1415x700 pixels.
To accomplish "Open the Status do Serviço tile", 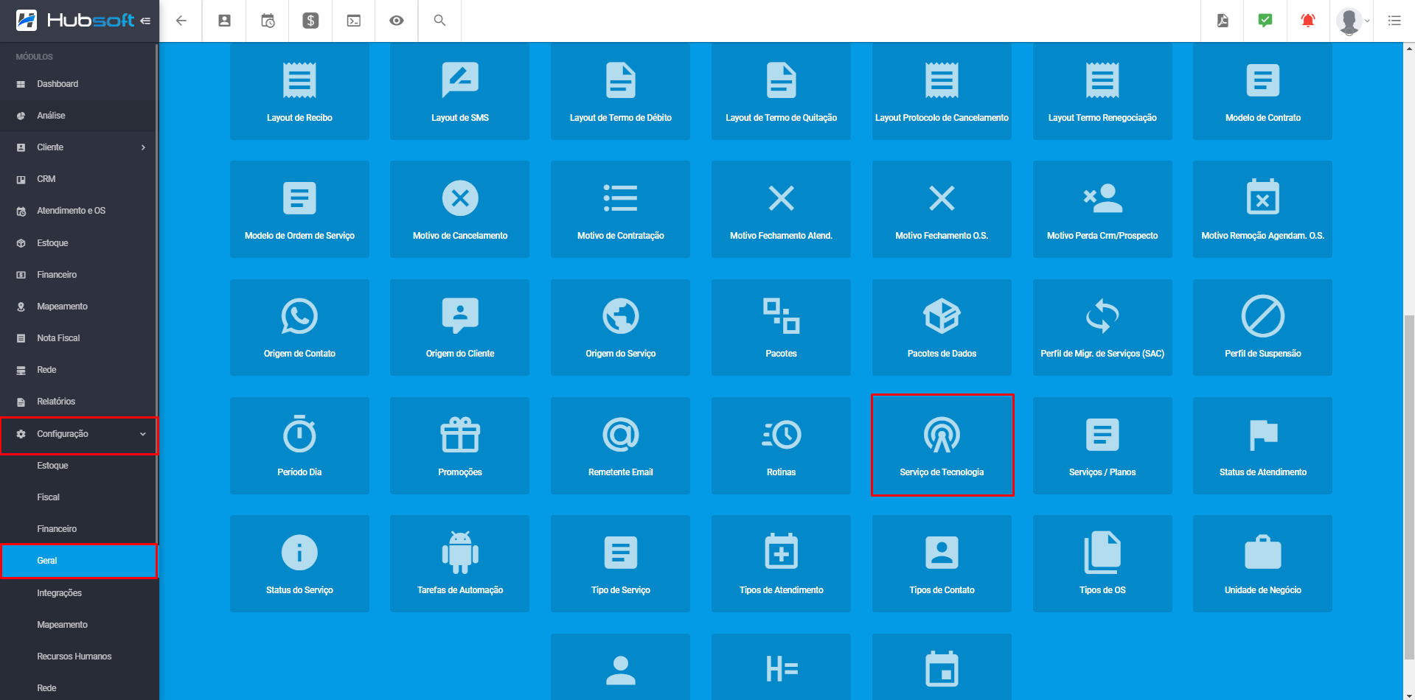I will tap(299, 564).
